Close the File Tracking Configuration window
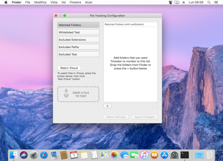 [x=56, y=16]
